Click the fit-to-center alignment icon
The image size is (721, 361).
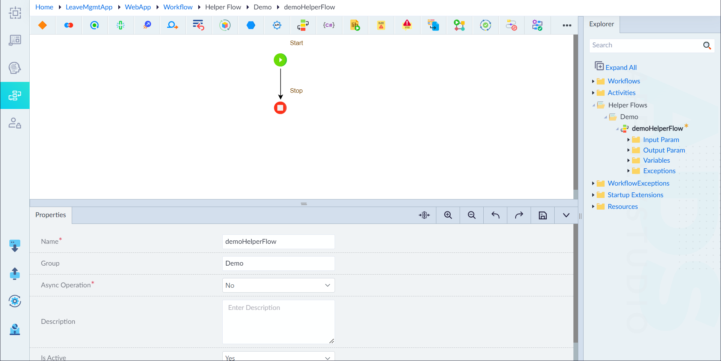(x=424, y=215)
